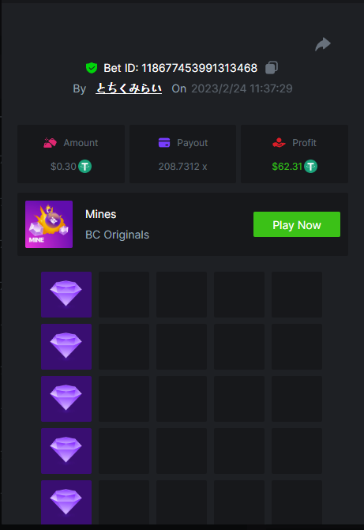Open the Mines game thumbnail

(49, 224)
